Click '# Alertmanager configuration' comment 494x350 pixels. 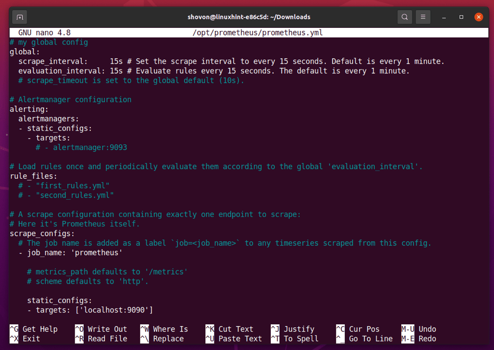tap(70, 100)
